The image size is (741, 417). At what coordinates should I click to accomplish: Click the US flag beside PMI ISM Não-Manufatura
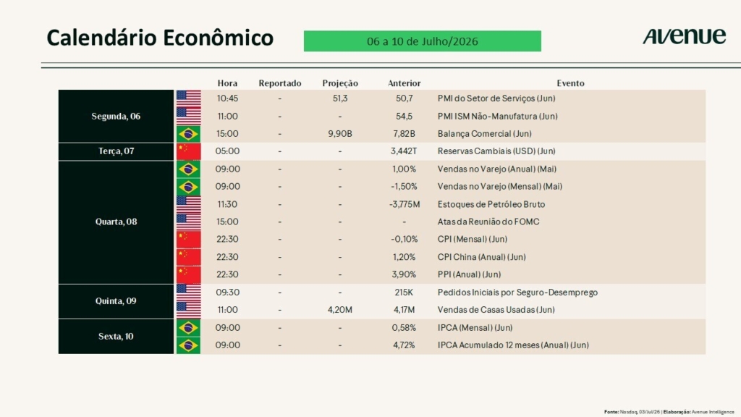point(189,116)
